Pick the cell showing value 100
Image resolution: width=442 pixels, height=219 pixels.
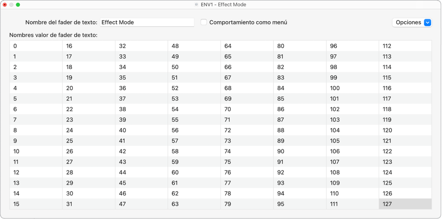352,88
